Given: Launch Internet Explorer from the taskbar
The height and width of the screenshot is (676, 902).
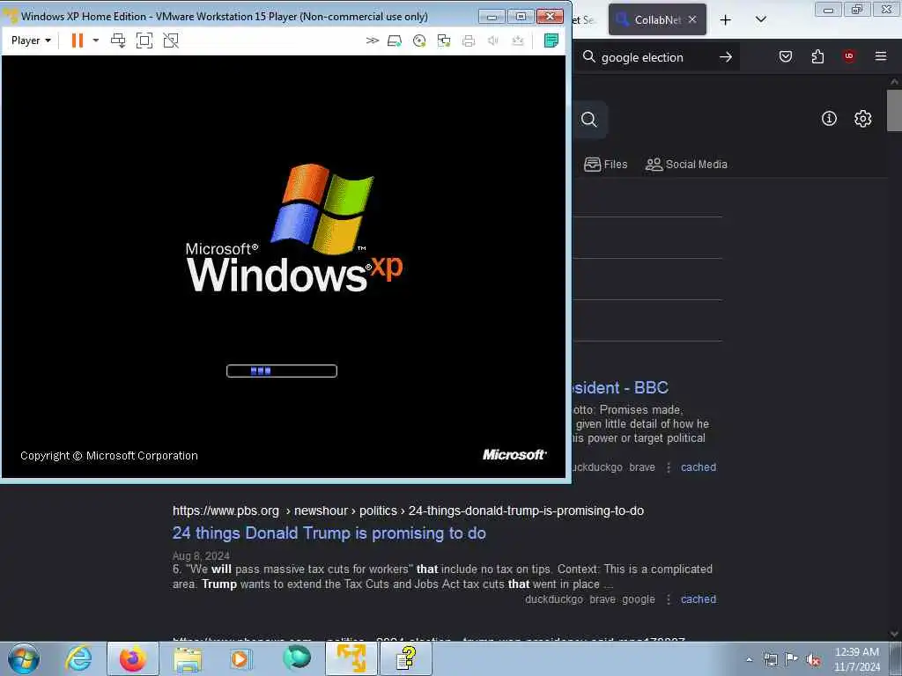Looking at the screenshot, I should click(x=78, y=658).
